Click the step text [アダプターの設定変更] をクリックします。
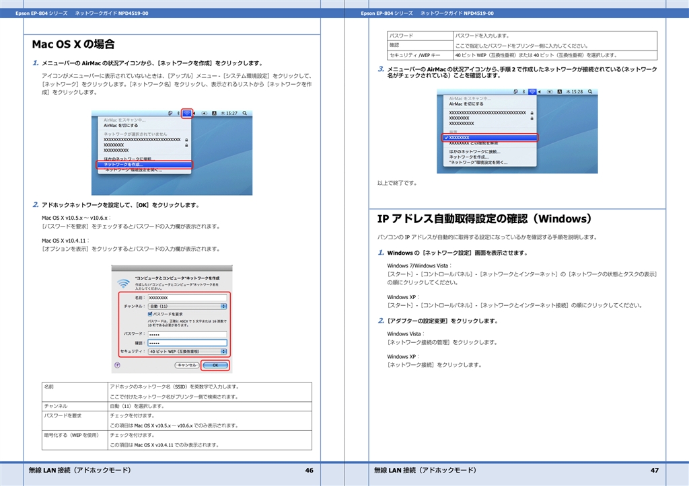Screen dimensions: 689x486 443,321
